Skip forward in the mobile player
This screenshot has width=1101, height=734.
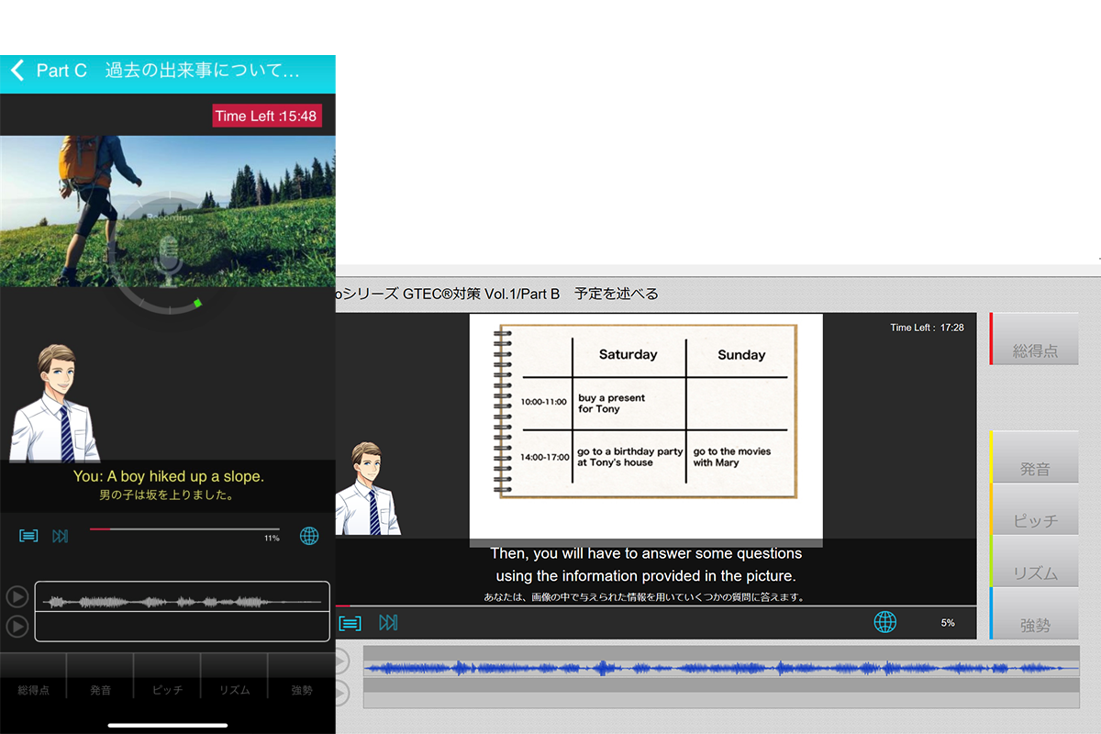[61, 536]
